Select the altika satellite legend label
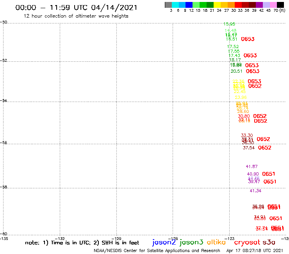The width and height of the screenshot is (289, 254). click(216, 242)
